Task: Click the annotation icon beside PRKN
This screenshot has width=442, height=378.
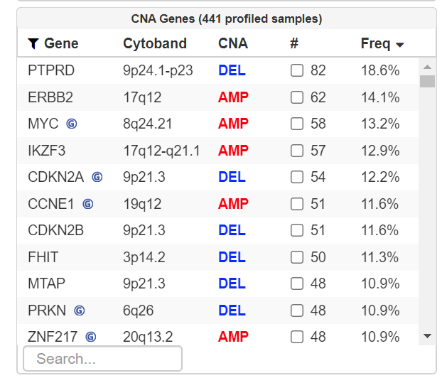Action: pyautogui.click(x=80, y=310)
